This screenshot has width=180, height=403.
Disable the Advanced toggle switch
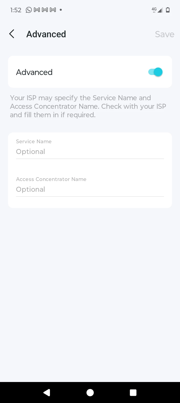pos(155,72)
